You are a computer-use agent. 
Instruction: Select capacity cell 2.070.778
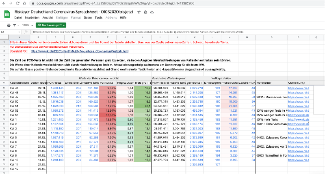point(195,88)
